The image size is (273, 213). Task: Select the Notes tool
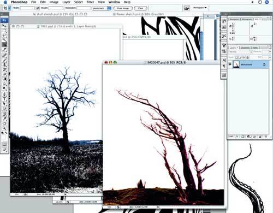coord(4,114)
